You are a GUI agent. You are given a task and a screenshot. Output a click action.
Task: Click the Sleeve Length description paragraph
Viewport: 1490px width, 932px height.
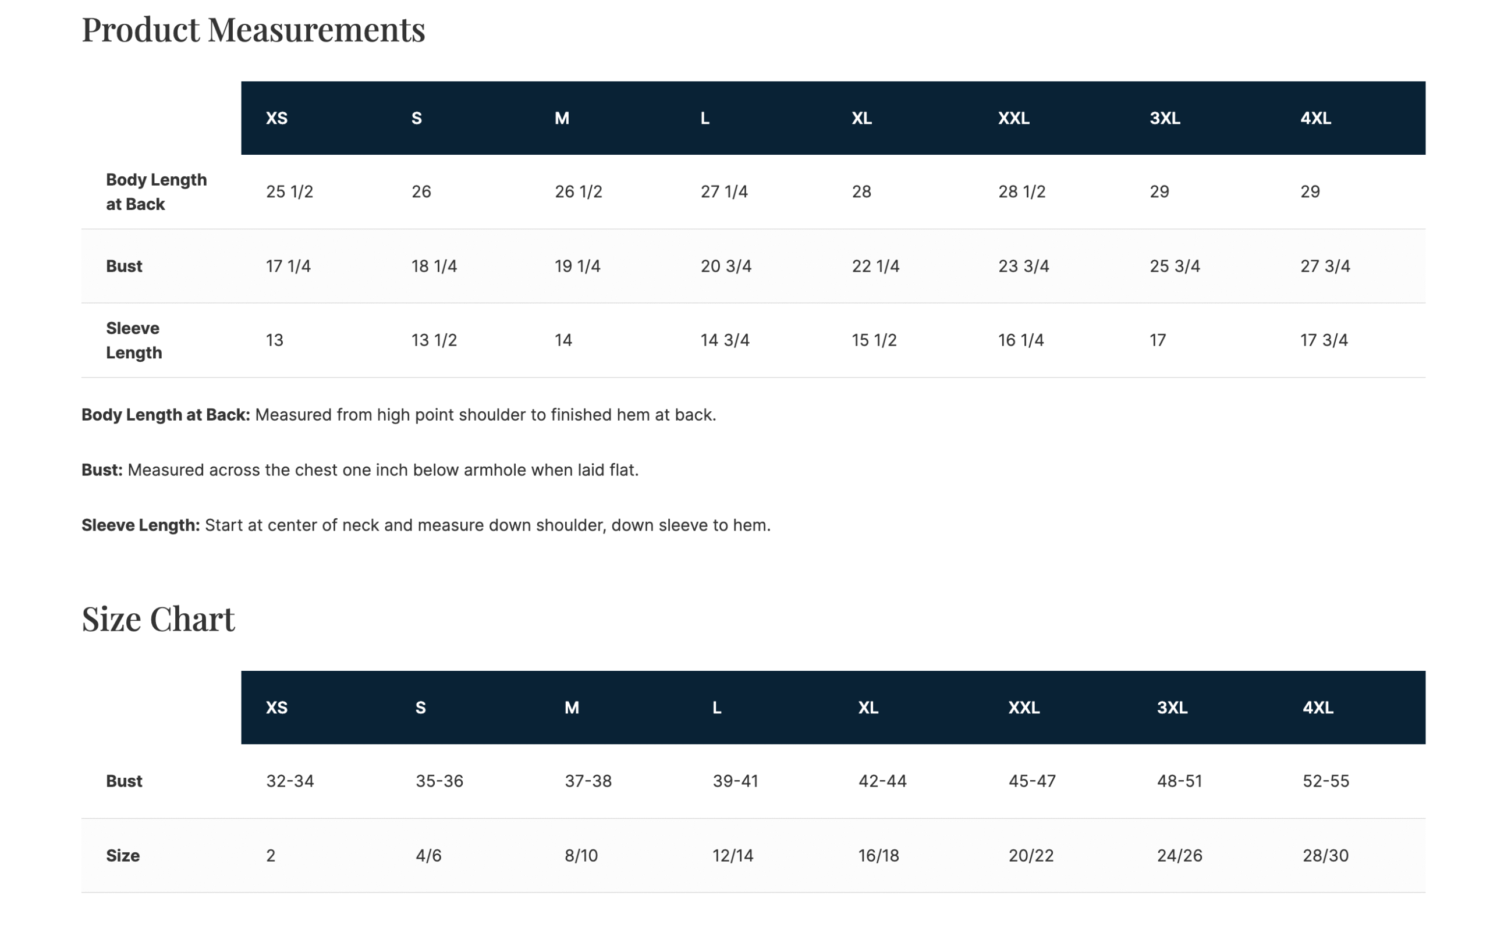[425, 525]
